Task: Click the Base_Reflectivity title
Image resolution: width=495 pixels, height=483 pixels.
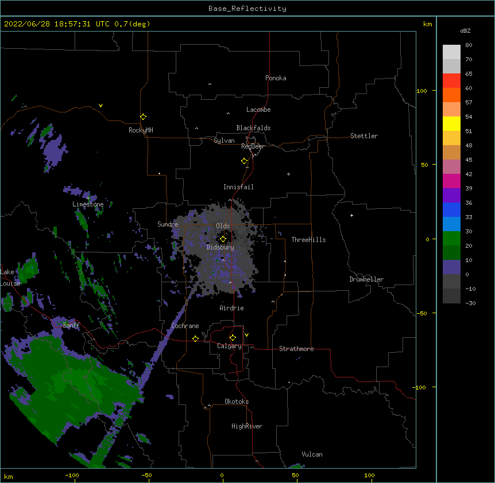Action: click(x=247, y=9)
